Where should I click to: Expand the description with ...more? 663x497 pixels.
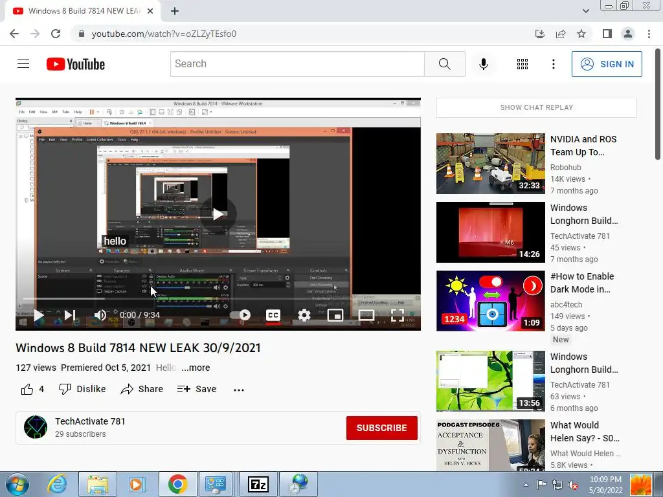(196, 368)
